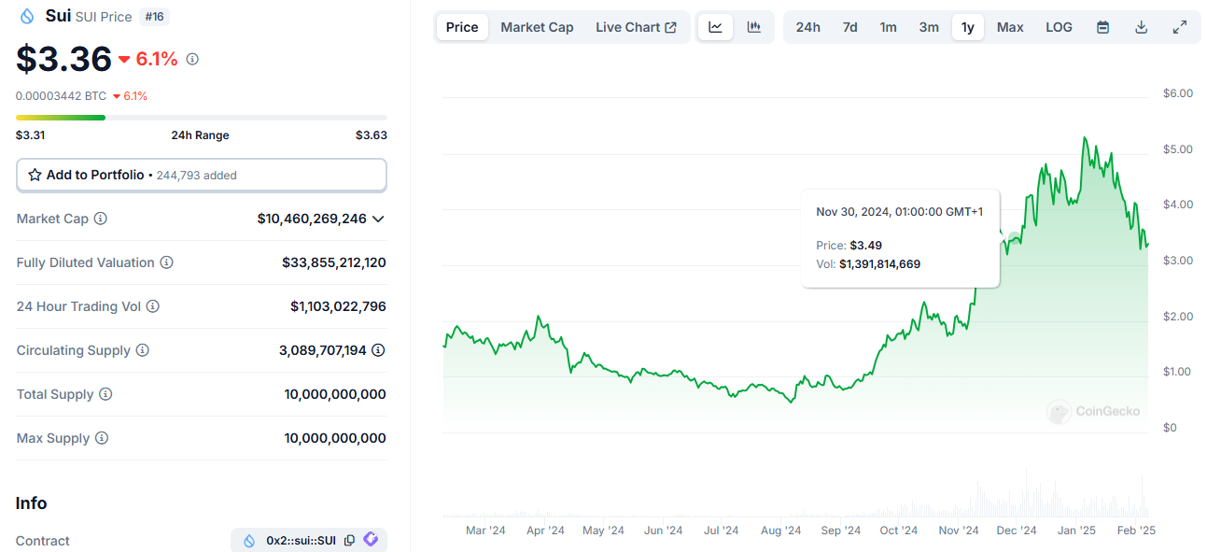Click Add to Portfolio button
Screen dimensions: 1207x552
(202, 175)
